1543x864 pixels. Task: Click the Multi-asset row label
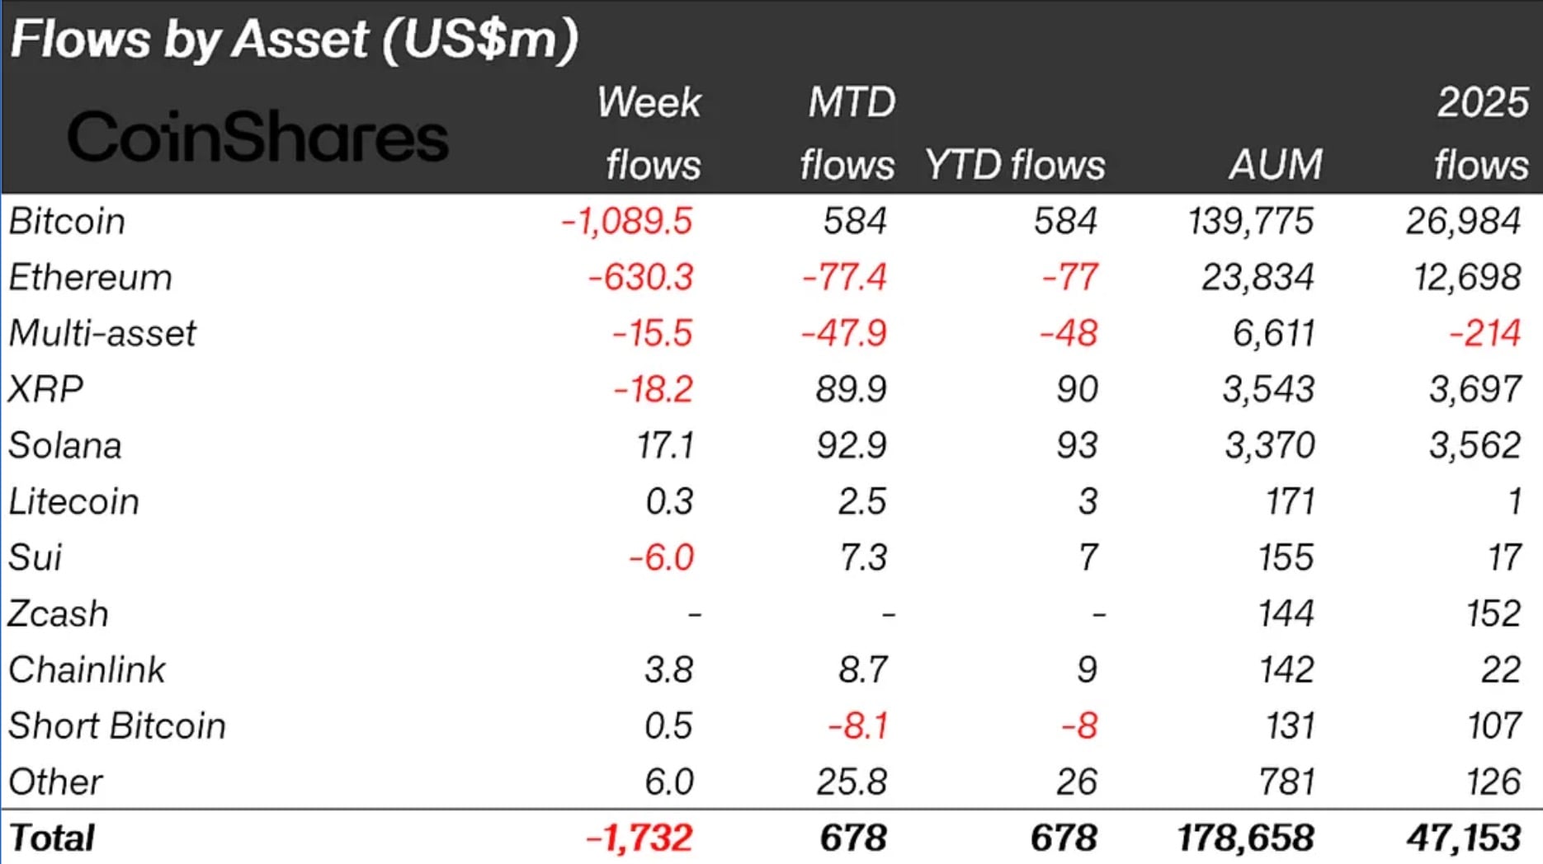pos(103,334)
